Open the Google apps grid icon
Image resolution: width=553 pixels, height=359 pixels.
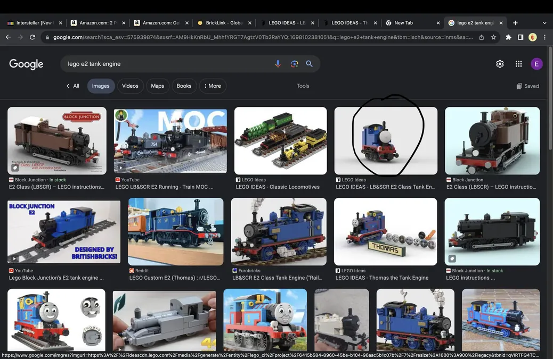pos(518,63)
